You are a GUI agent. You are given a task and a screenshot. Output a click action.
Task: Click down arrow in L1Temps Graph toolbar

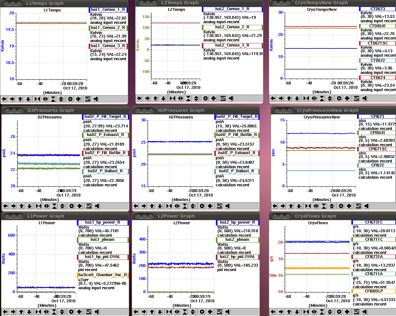point(28,99)
